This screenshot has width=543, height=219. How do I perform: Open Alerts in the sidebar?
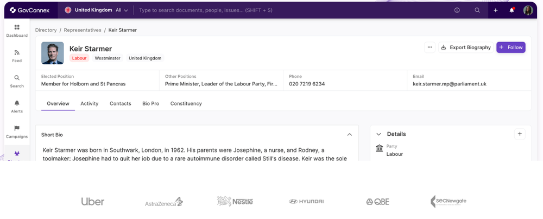point(17,106)
